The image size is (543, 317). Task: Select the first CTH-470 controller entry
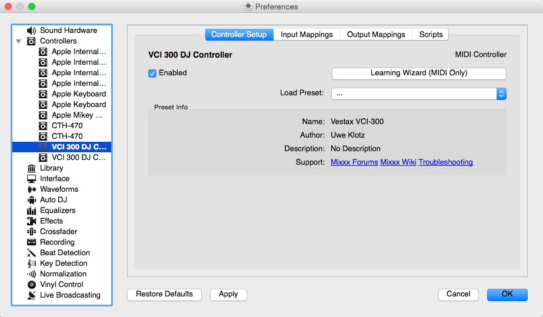(x=67, y=126)
